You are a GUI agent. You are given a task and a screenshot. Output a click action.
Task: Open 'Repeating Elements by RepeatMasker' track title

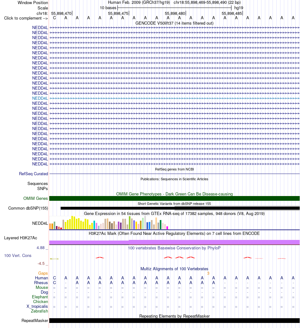pos(174,316)
